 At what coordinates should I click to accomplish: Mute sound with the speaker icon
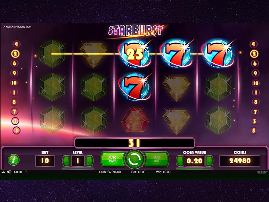coord(9,172)
